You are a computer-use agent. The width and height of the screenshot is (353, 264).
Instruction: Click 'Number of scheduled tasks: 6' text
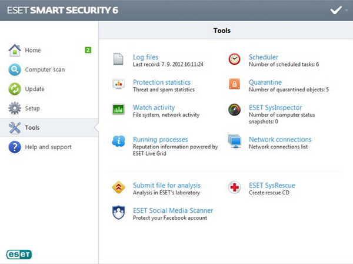pos(284,64)
